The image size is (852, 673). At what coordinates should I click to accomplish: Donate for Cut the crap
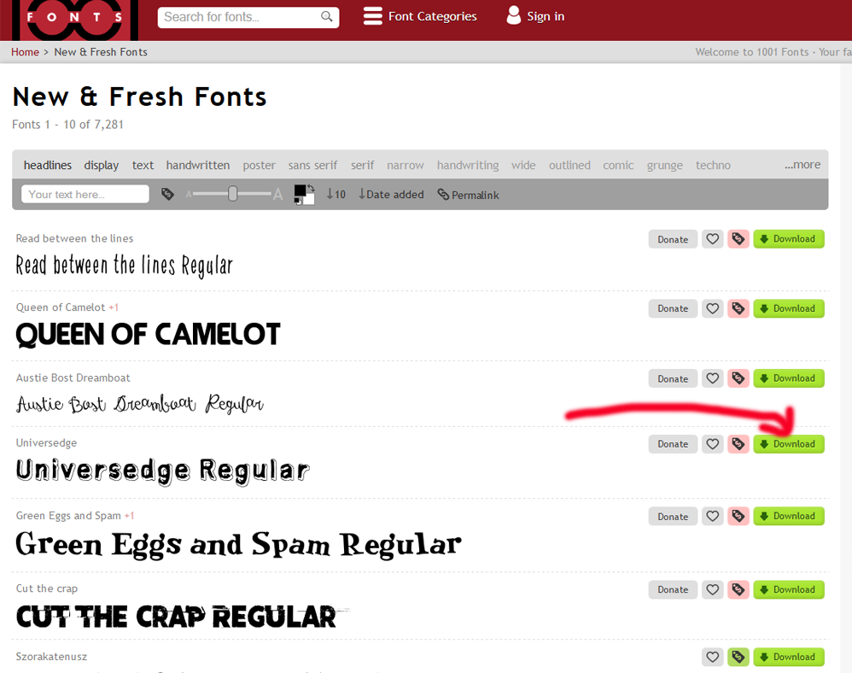[673, 590]
